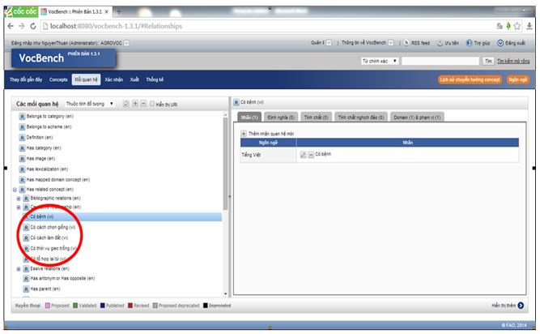Go back using the browser back arrow
The height and width of the screenshot is (334, 540).
click(x=11, y=26)
